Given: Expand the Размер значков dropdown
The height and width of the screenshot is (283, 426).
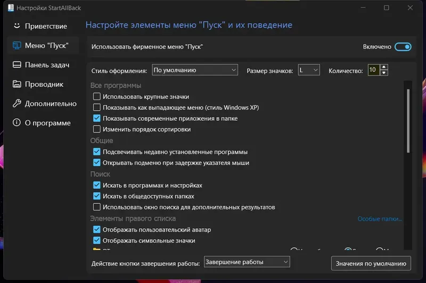Looking at the screenshot, I should 309,70.
